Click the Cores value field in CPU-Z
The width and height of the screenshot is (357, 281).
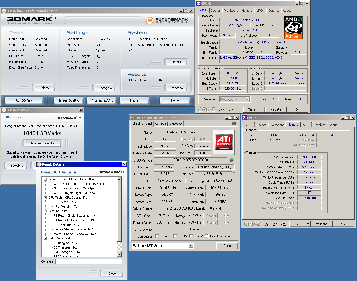point(274,99)
